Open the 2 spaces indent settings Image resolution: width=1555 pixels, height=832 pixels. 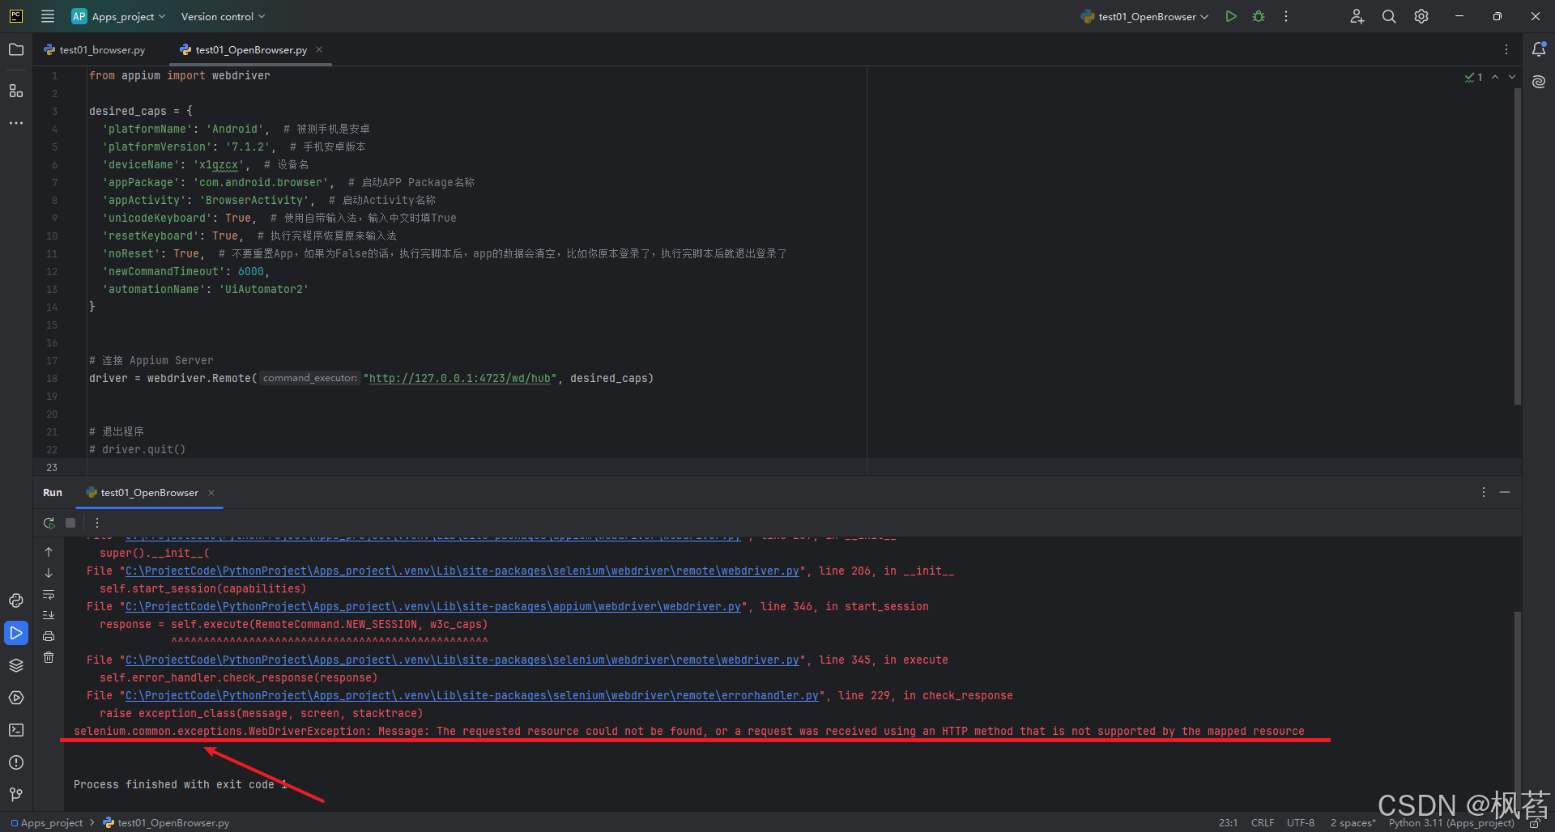pyautogui.click(x=1353, y=823)
